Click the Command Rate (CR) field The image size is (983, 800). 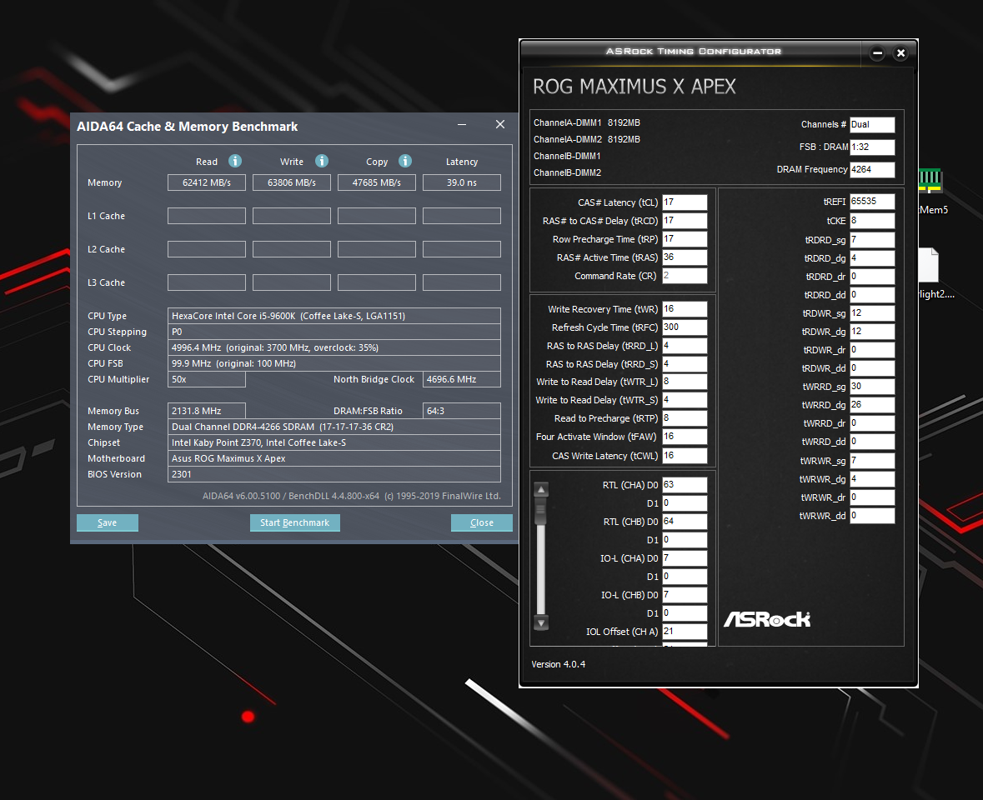point(685,276)
